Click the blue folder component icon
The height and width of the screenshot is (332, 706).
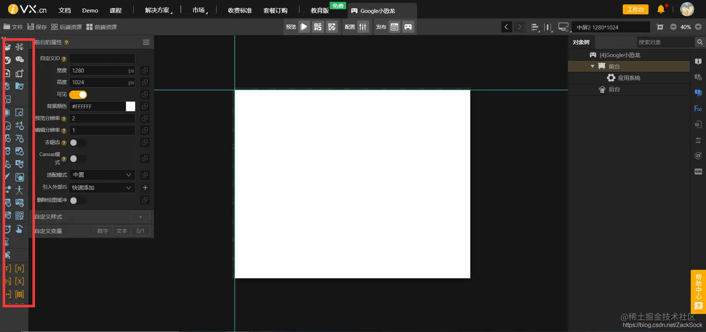pos(20,86)
